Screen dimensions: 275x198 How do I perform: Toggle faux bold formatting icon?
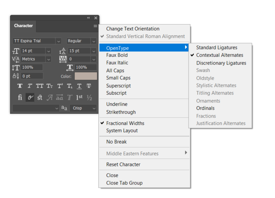(20, 86)
